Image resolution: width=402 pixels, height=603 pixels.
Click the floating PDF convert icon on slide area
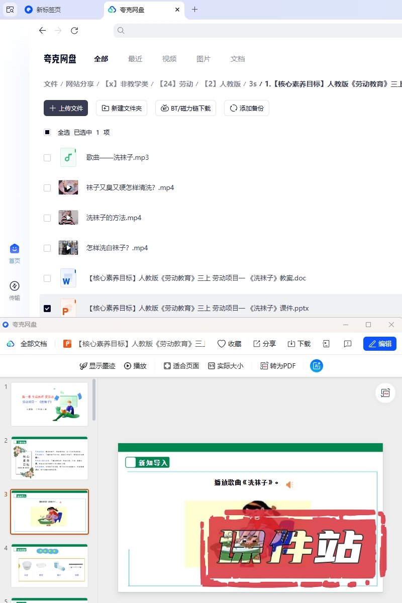pyautogui.click(x=385, y=393)
